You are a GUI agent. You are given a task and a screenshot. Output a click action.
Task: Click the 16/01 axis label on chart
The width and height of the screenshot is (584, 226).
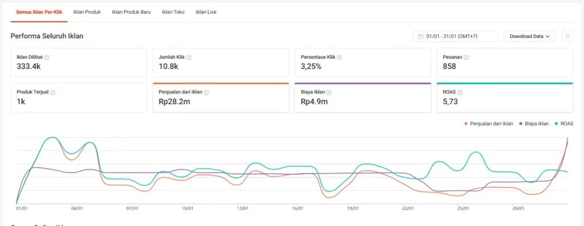tap(298, 208)
